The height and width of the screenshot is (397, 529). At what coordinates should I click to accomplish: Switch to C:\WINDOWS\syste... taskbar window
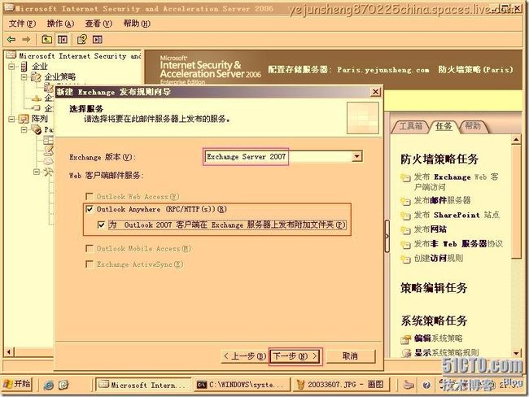242,385
